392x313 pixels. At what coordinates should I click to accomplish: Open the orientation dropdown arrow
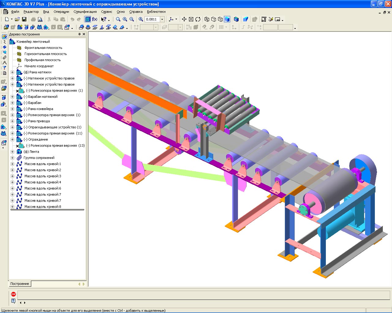[x=176, y=19]
